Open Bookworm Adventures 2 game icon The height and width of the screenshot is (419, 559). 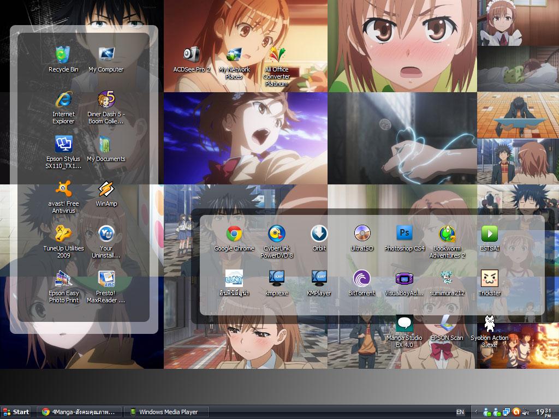pos(447,242)
